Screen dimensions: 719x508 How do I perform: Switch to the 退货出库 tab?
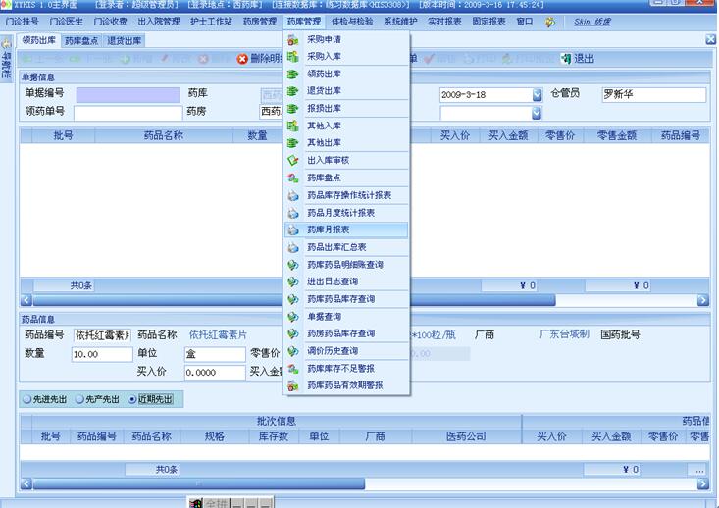click(x=125, y=41)
